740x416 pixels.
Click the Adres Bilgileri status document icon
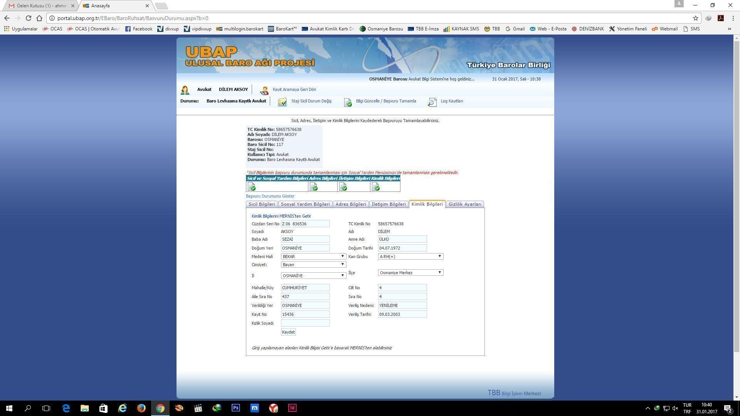pos(314,187)
